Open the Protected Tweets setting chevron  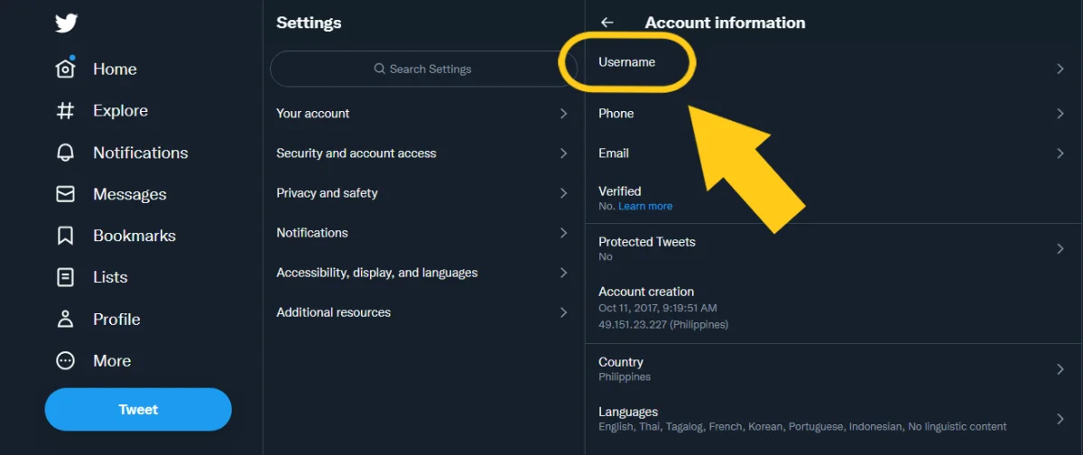(1060, 249)
